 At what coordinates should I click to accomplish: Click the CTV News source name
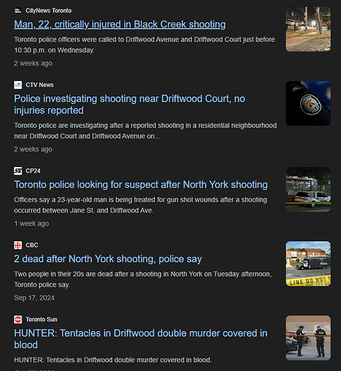point(39,85)
